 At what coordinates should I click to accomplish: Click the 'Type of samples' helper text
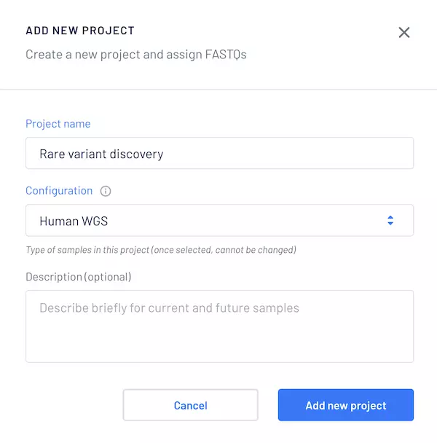[87, 250]
